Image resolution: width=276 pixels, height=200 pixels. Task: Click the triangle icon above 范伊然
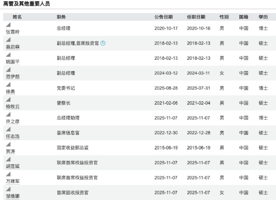coord(8,70)
